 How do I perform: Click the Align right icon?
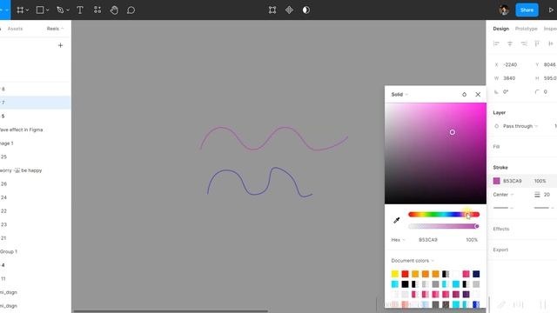point(524,43)
